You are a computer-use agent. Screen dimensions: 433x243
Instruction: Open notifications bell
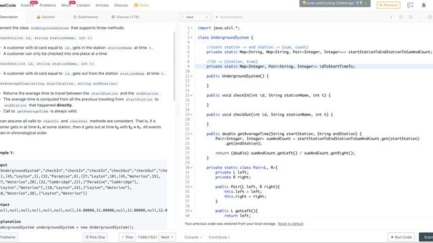point(424,5)
